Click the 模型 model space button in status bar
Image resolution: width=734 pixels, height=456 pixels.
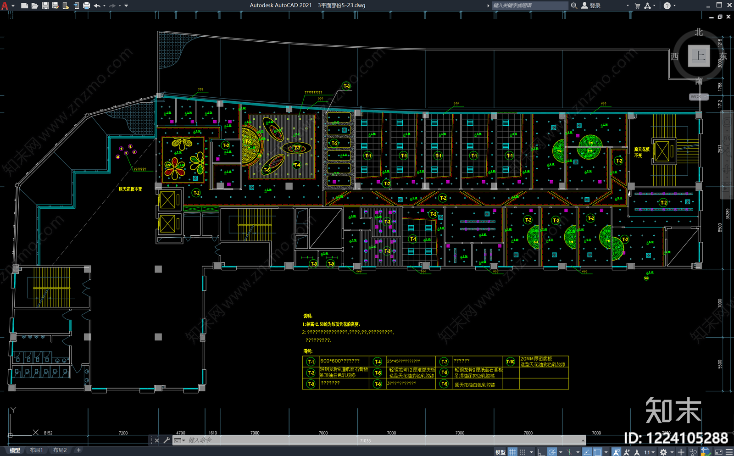pos(500,452)
